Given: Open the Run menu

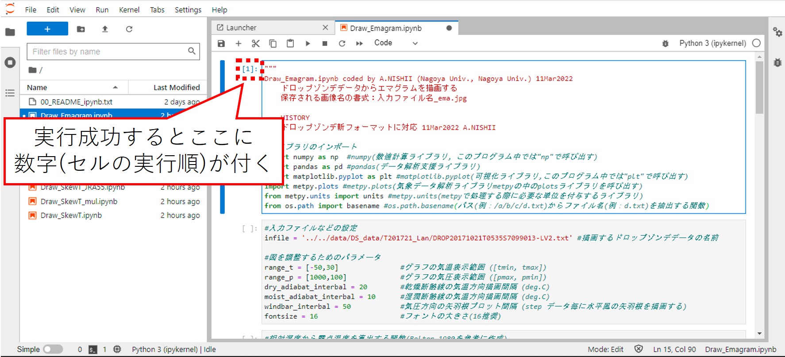Looking at the screenshot, I should pos(102,9).
